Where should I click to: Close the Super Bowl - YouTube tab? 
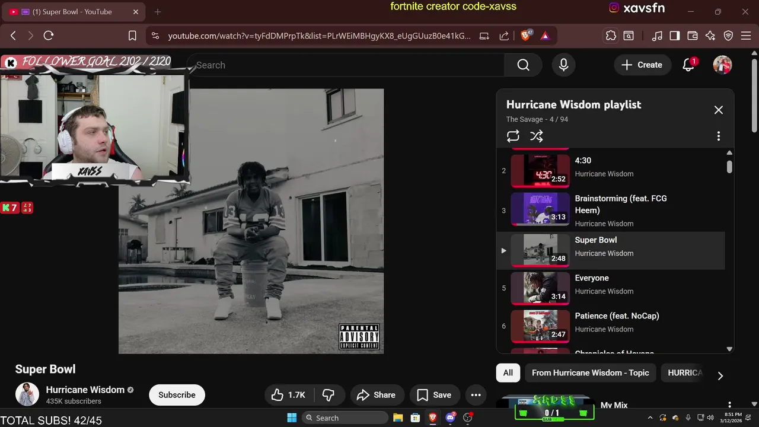tap(136, 12)
